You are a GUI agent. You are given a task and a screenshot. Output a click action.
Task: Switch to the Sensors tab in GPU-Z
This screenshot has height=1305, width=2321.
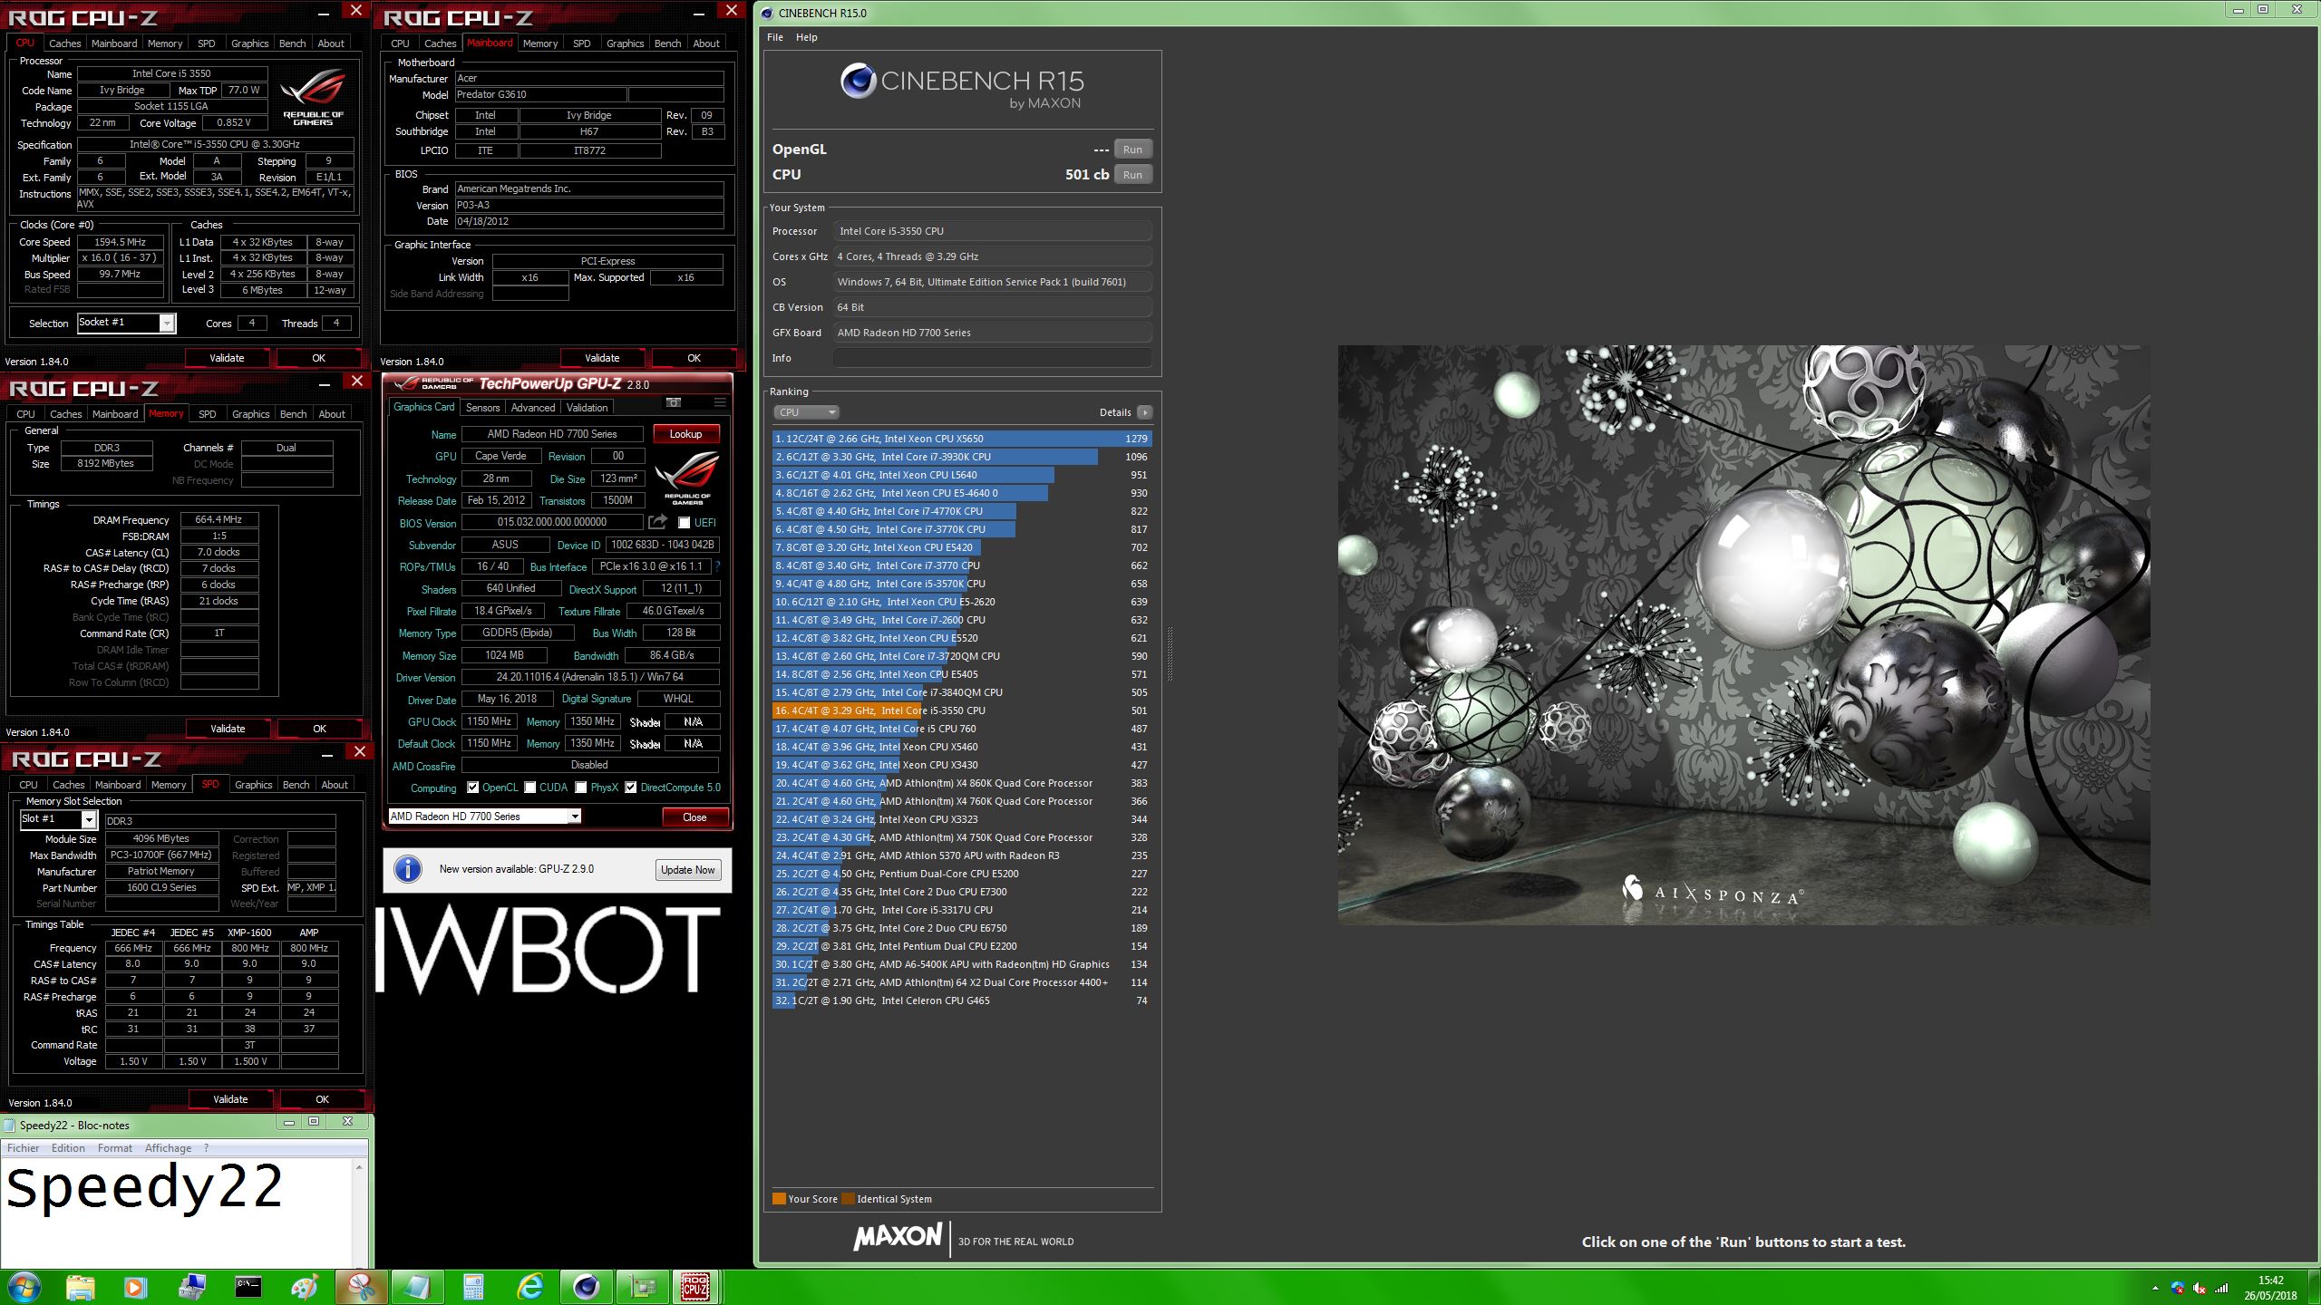tap(482, 408)
